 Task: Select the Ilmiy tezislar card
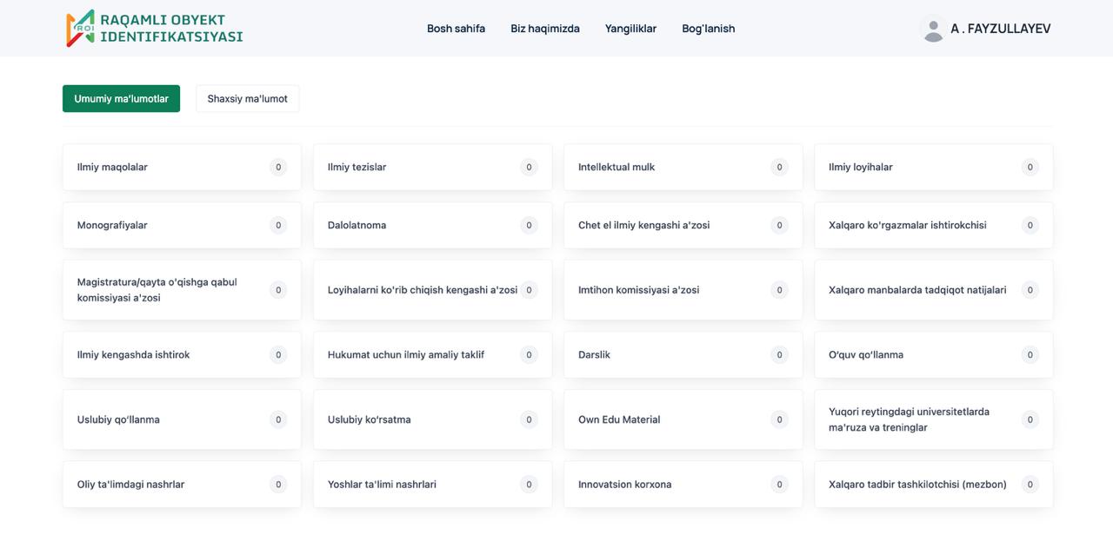(432, 167)
